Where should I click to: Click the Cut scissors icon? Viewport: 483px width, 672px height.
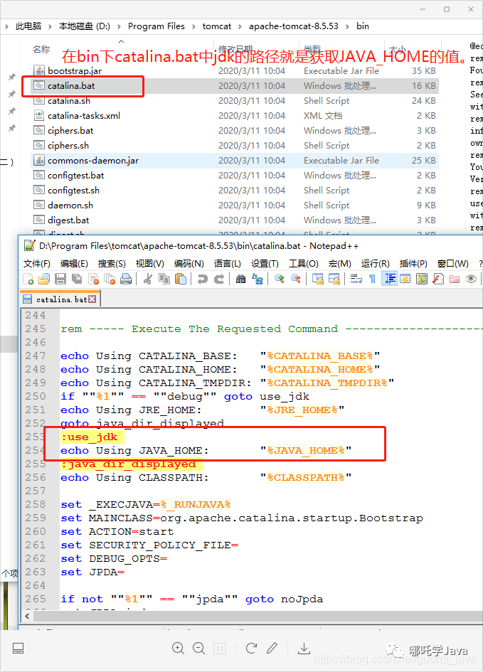148,279
